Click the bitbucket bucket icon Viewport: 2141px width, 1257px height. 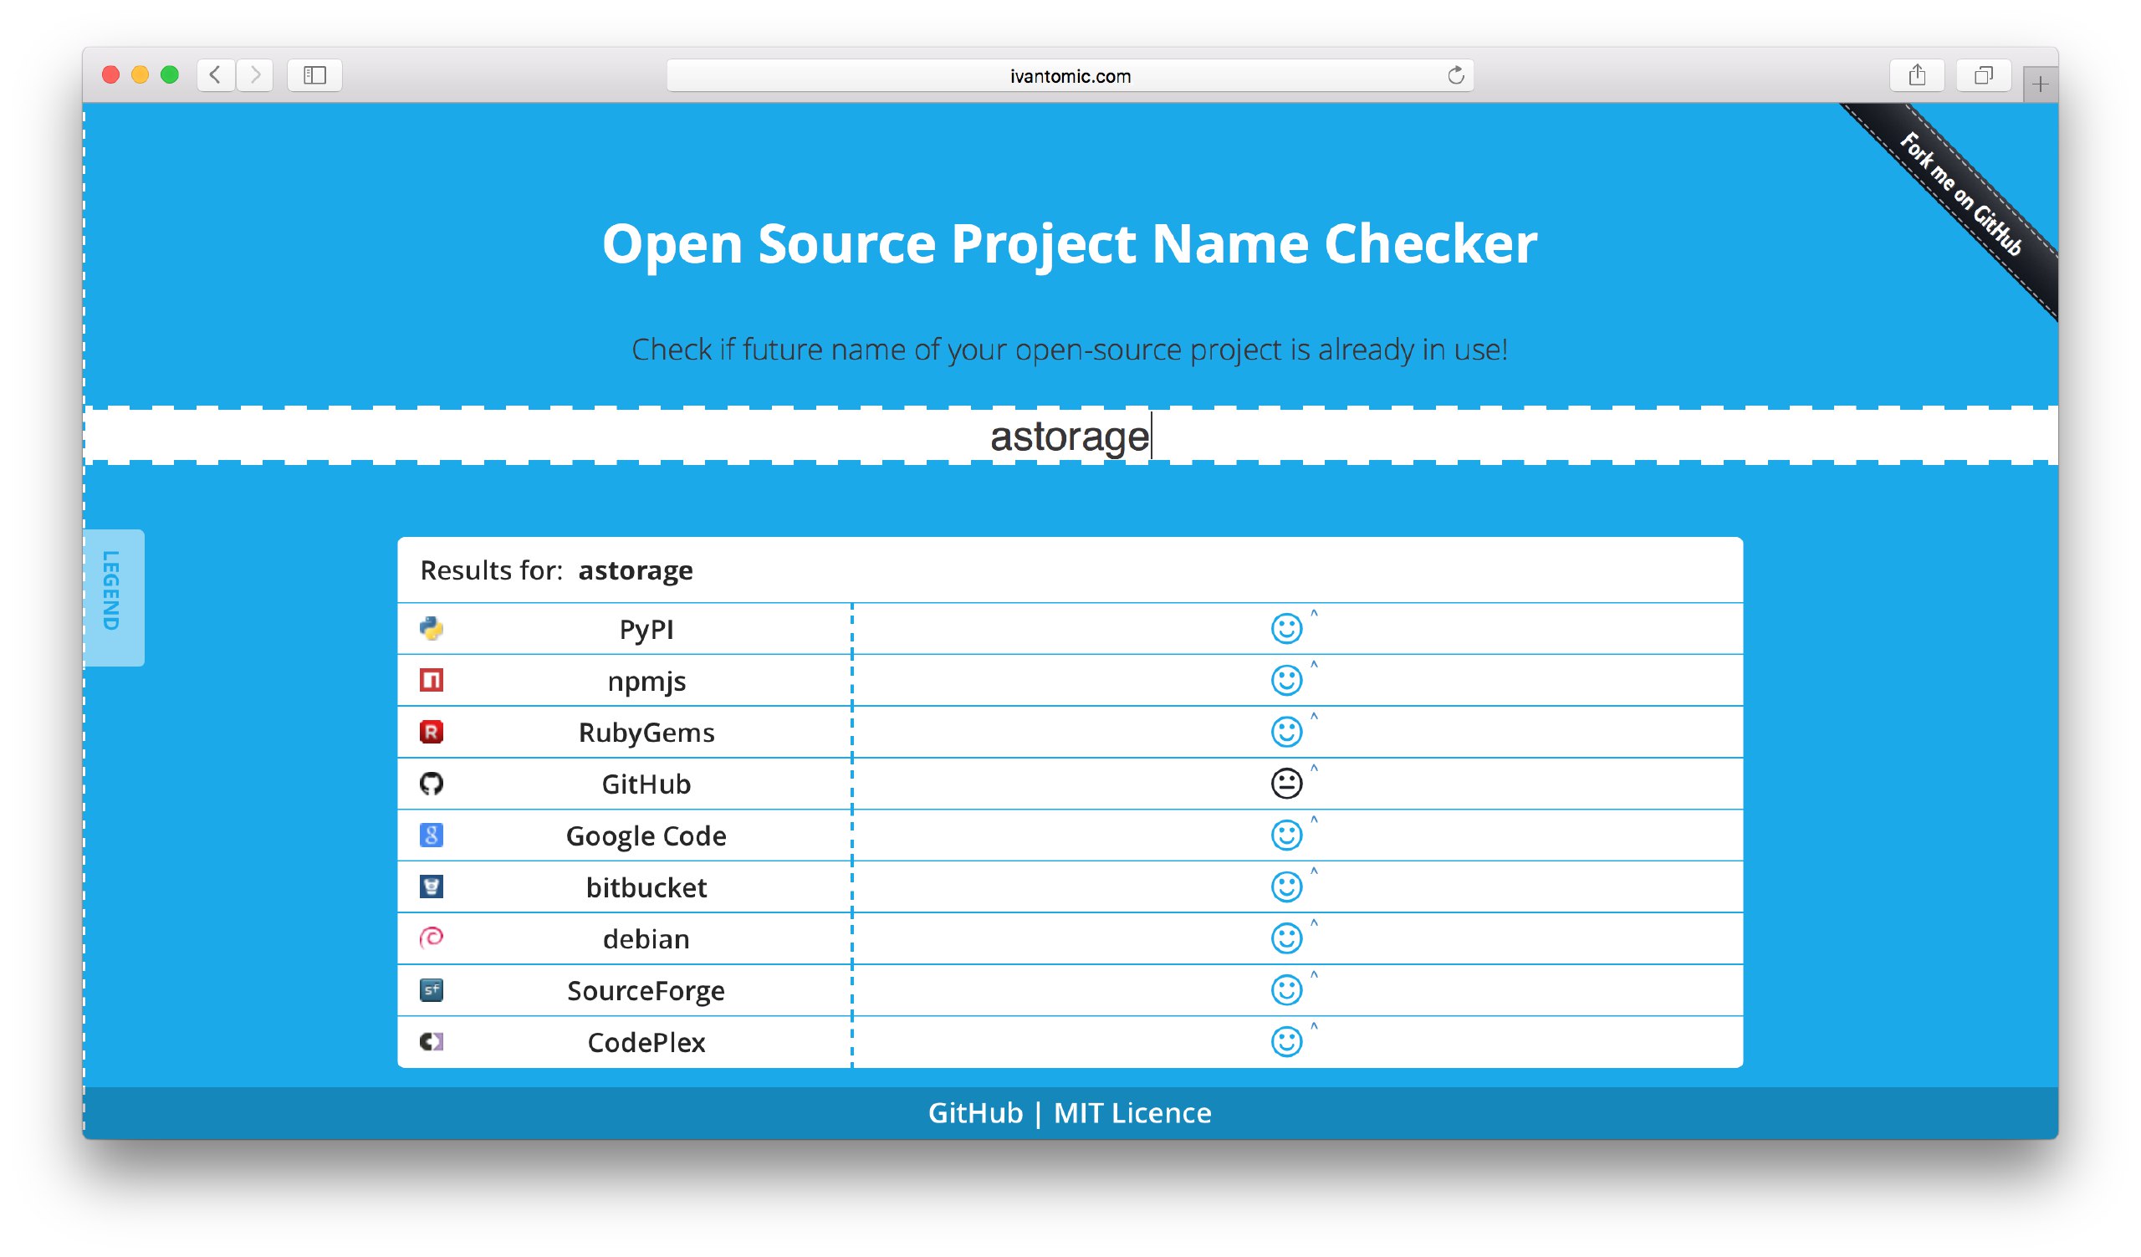(432, 887)
